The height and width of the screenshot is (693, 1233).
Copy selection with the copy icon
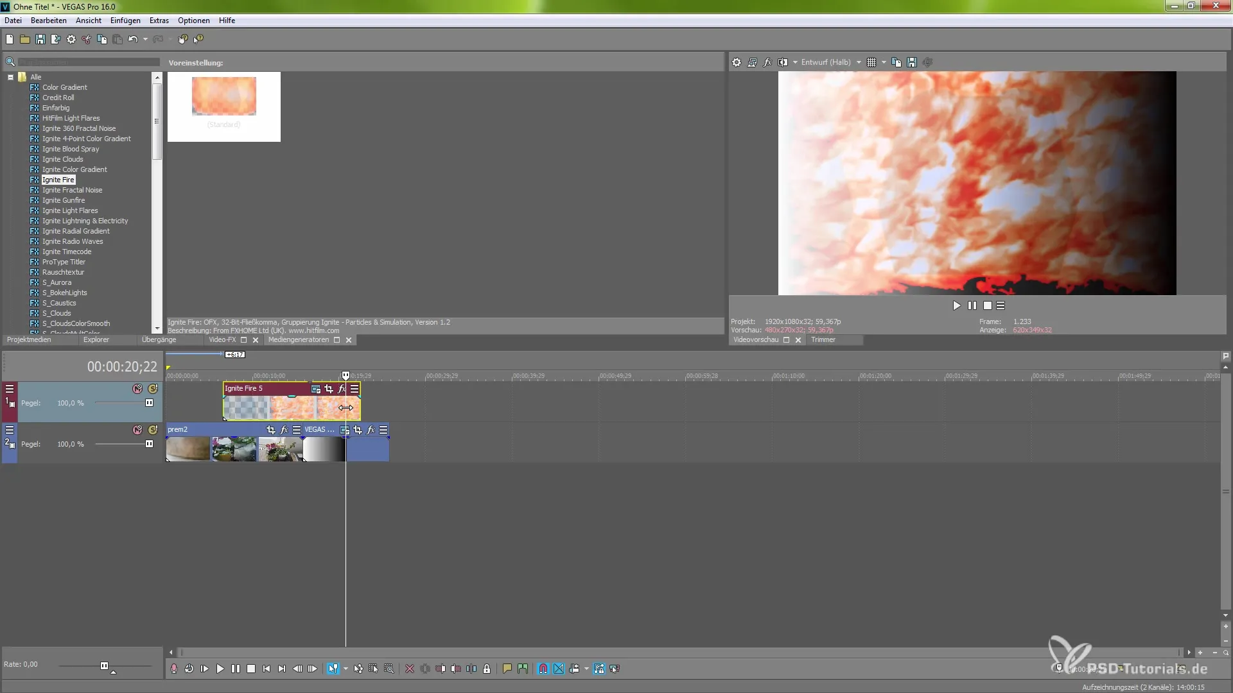(102, 39)
